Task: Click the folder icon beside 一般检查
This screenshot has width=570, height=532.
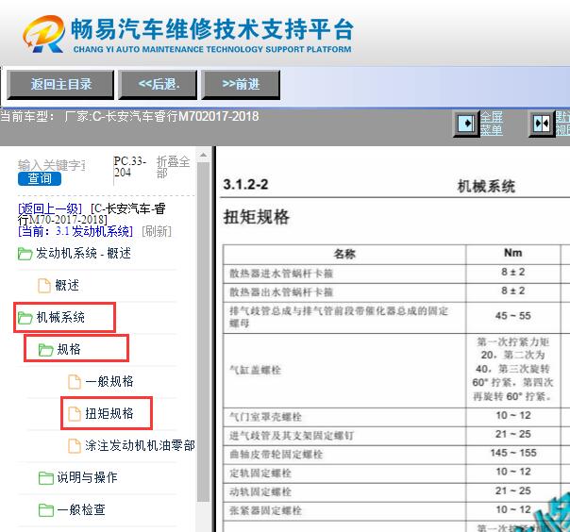Action: (x=46, y=509)
